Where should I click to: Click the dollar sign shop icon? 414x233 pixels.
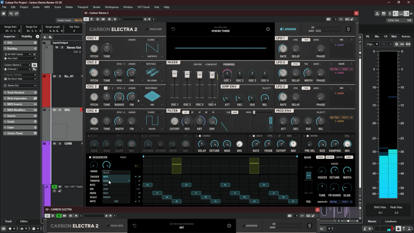348,29
